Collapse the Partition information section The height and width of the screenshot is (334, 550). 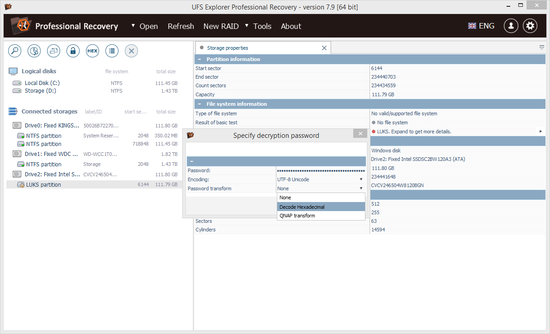point(199,59)
